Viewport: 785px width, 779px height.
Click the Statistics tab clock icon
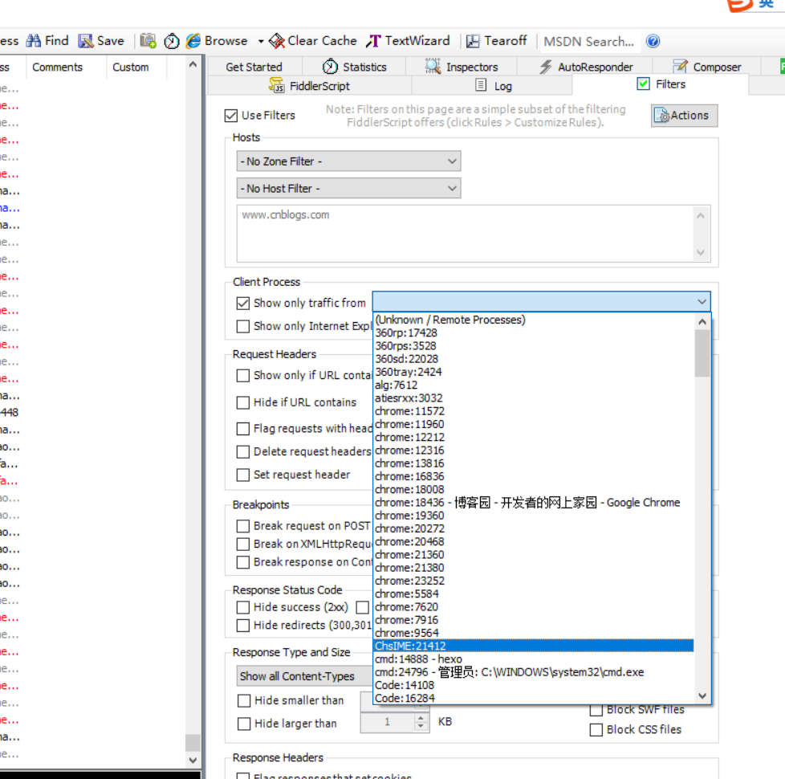pos(330,66)
